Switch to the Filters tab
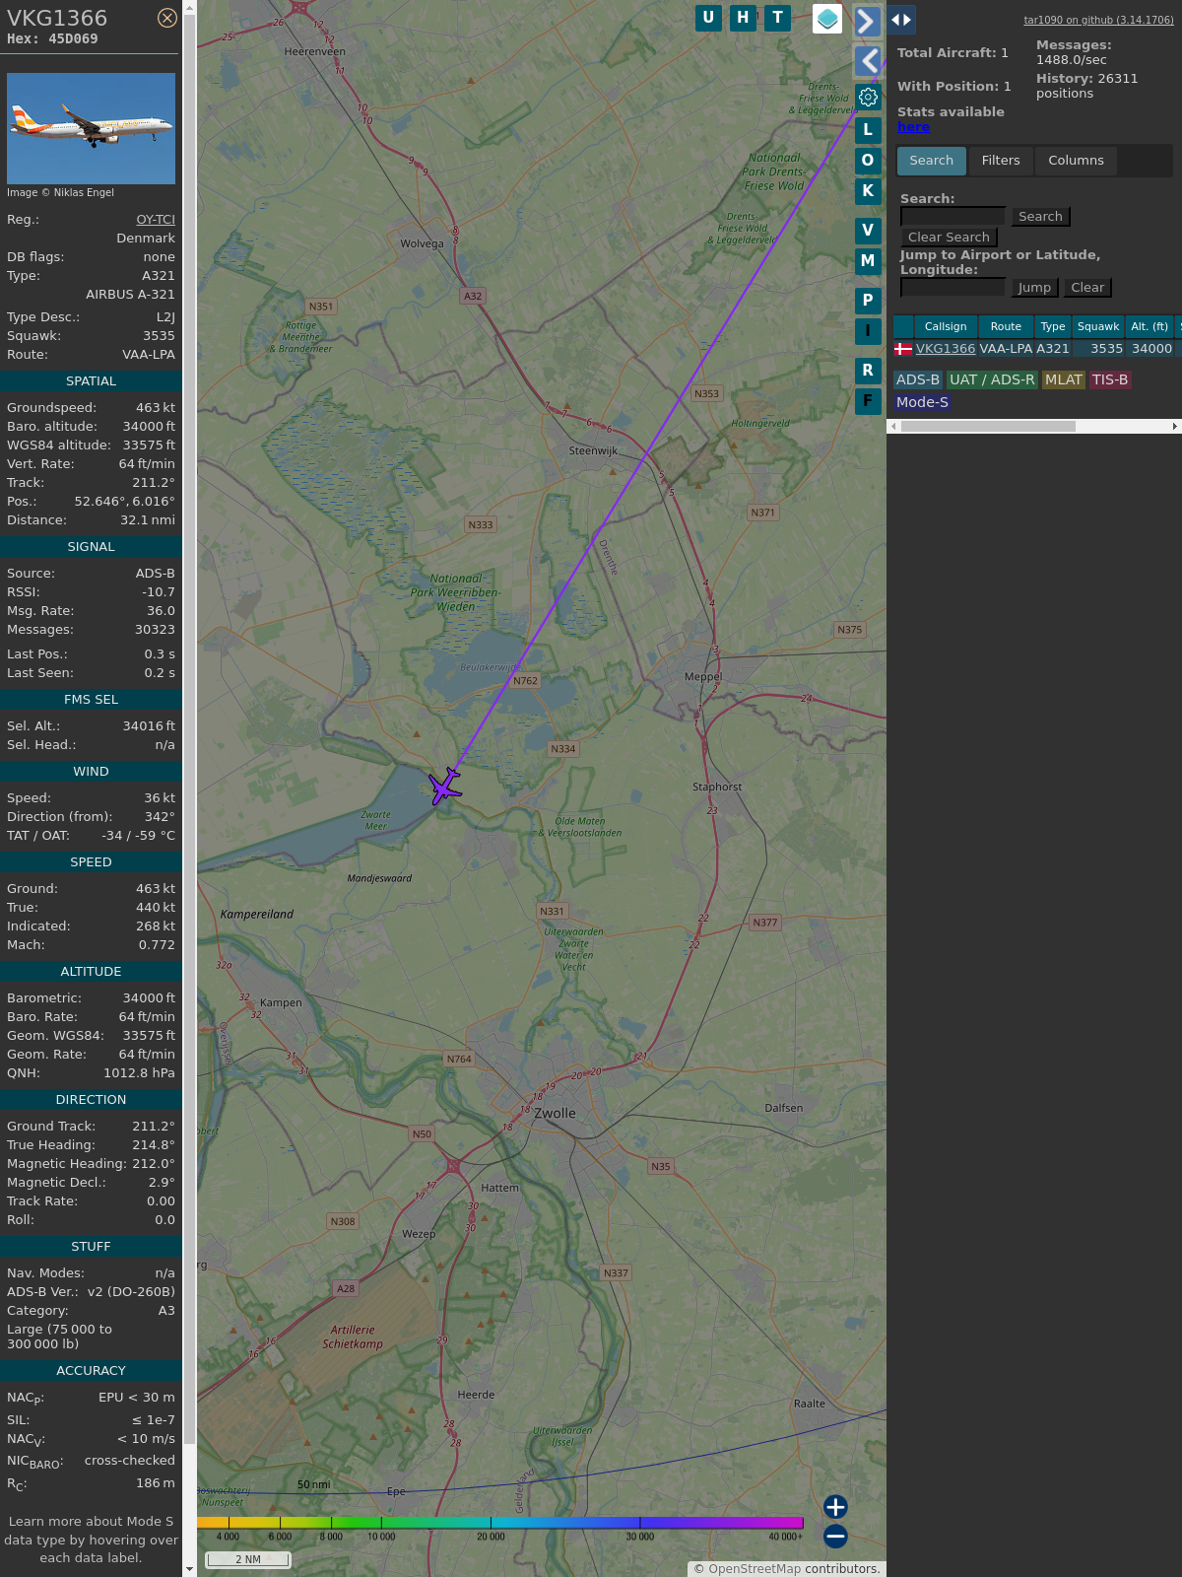Viewport: 1182px width, 1577px height. pos(1000,161)
